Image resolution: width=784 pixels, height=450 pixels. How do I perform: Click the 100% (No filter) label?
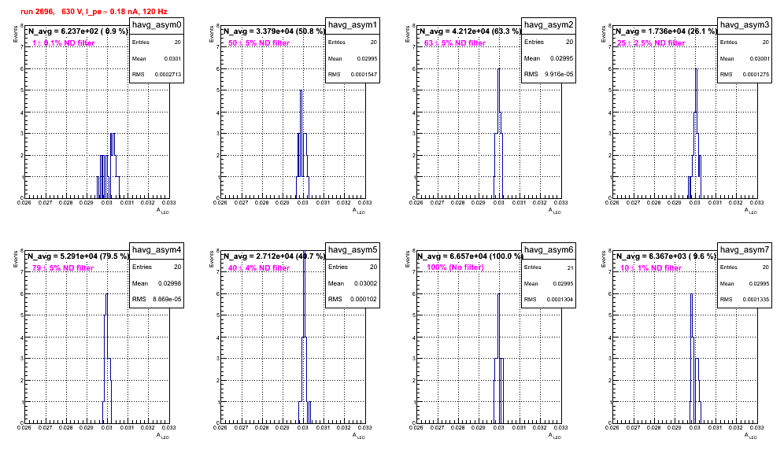point(456,267)
